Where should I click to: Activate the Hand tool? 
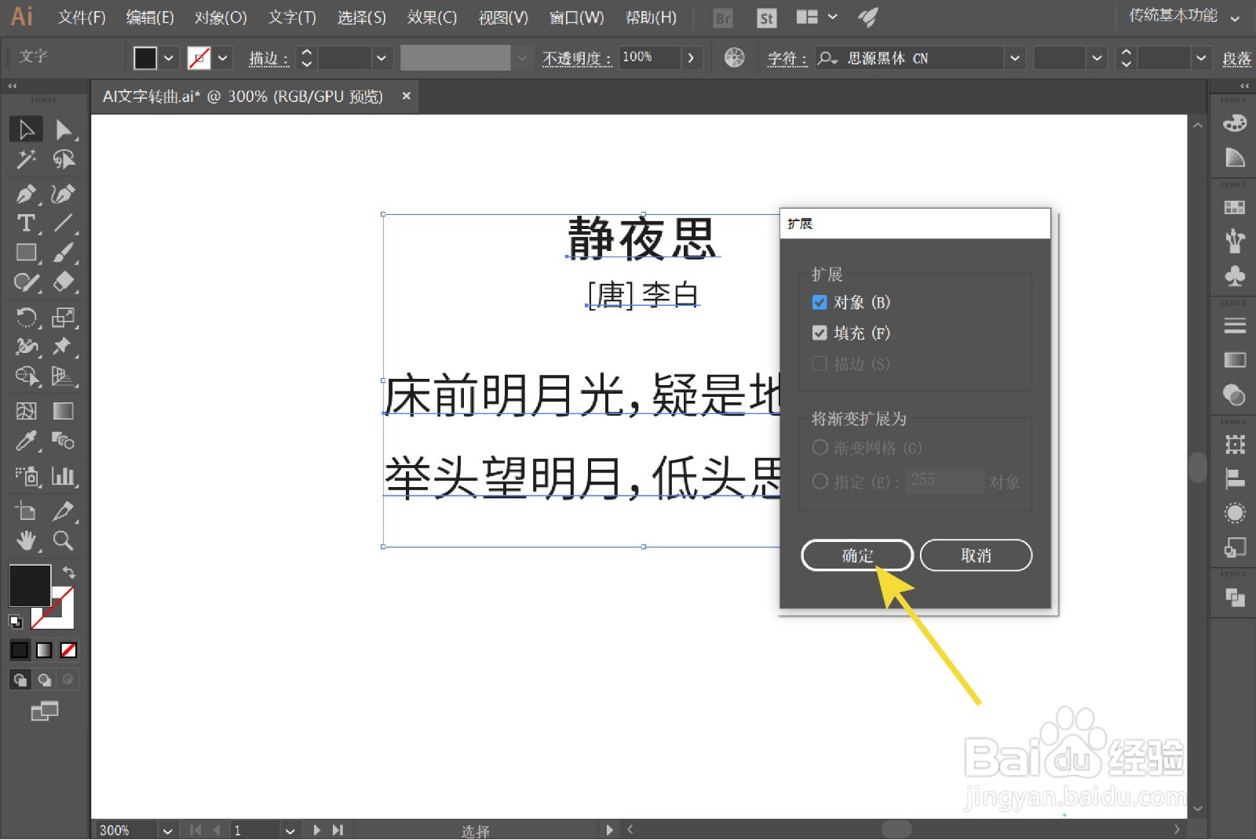pos(26,541)
